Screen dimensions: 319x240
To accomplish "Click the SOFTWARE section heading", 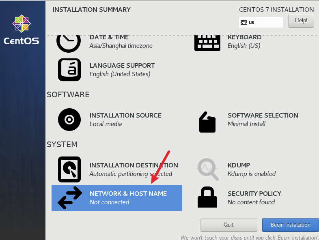I will (68, 94).
